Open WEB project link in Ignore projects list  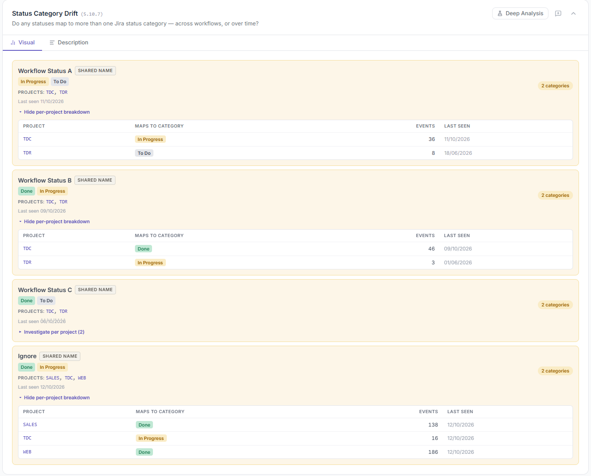click(82, 378)
